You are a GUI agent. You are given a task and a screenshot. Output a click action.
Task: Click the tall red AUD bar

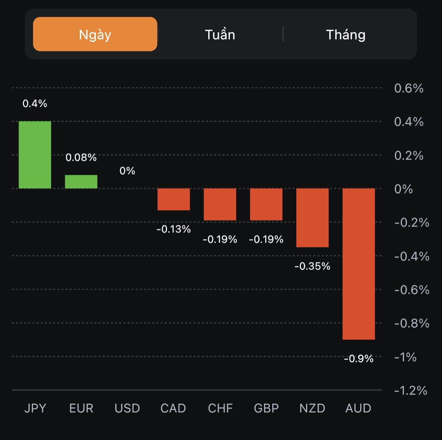(x=359, y=263)
